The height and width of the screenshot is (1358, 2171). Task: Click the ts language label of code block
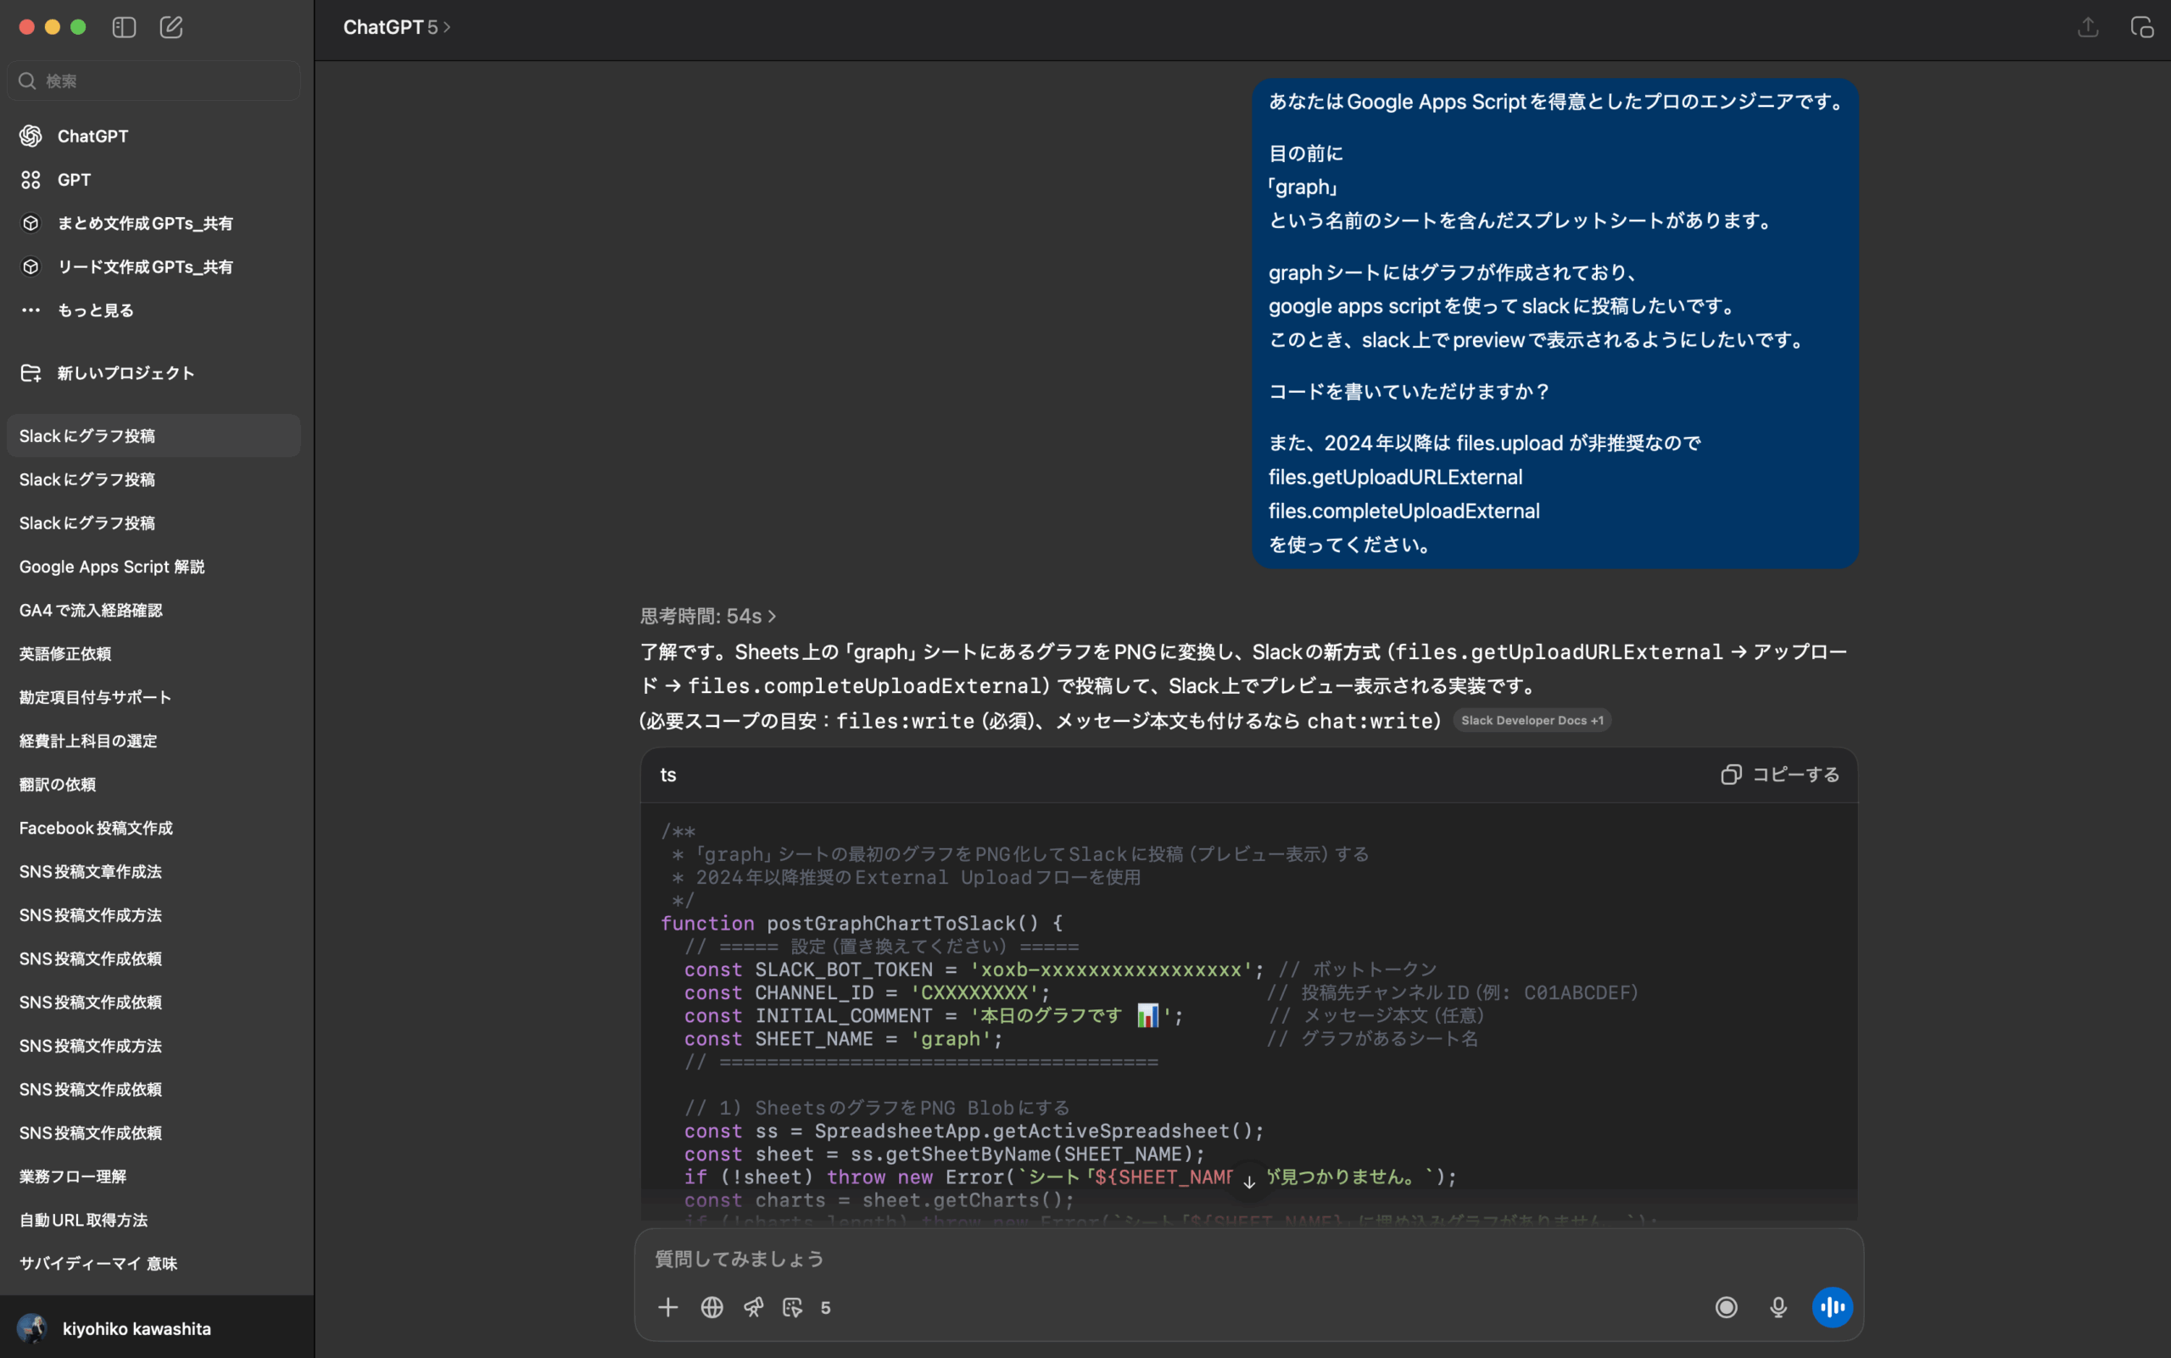[668, 774]
